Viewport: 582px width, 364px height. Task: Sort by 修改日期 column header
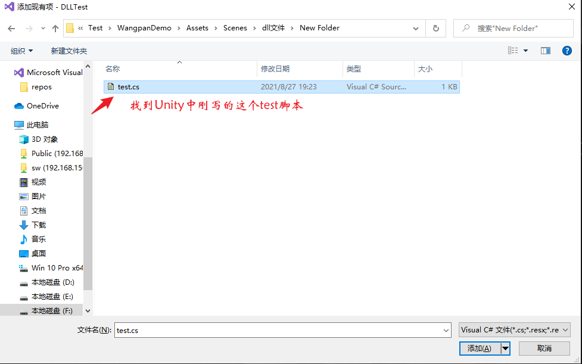[x=300, y=69]
